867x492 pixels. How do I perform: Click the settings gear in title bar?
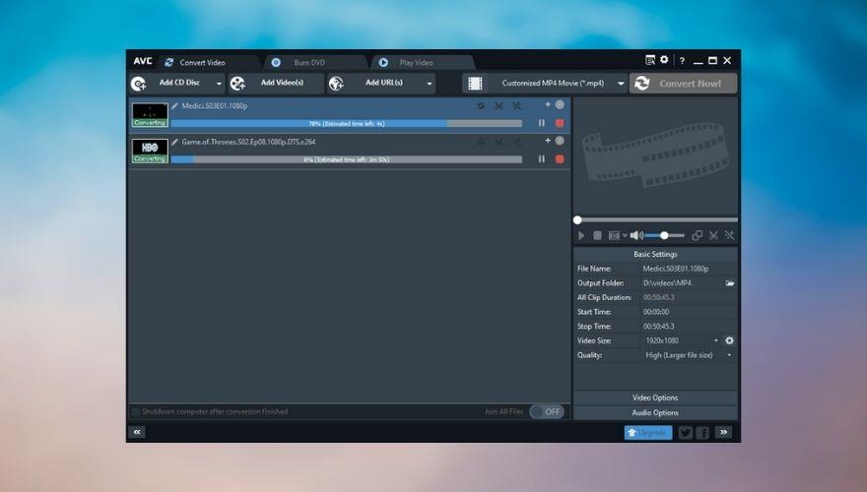[x=664, y=61]
